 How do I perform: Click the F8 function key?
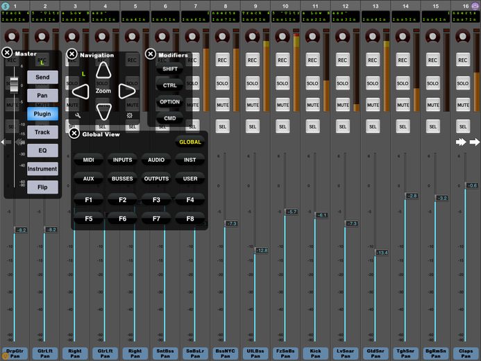coord(190,219)
